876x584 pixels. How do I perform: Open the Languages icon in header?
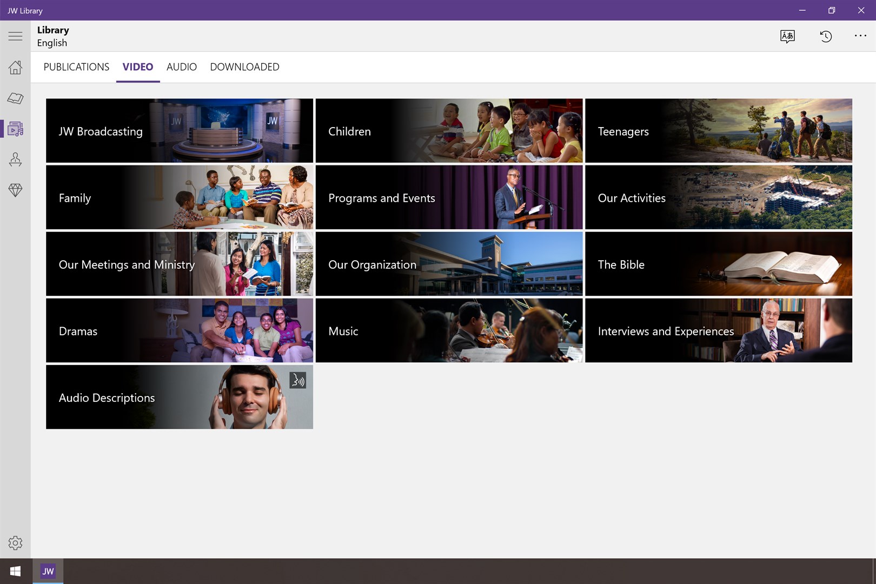(787, 36)
